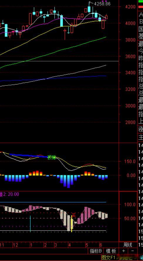Click the 150.0 MACD axis label
Image resolution: width=143 pixels, height=261 pixels.
click(x=130, y=161)
